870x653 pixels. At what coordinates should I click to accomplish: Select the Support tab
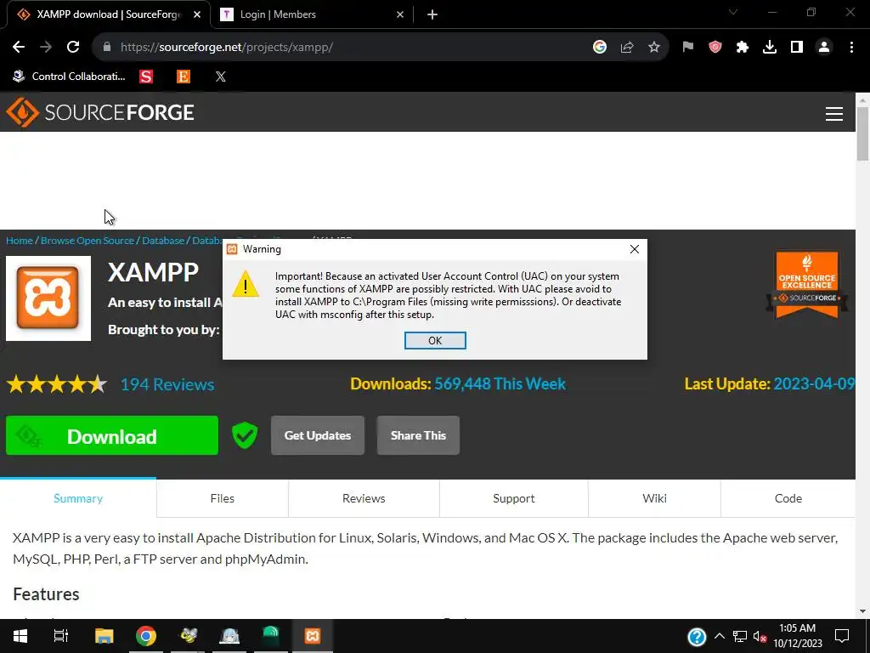click(514, 498)
